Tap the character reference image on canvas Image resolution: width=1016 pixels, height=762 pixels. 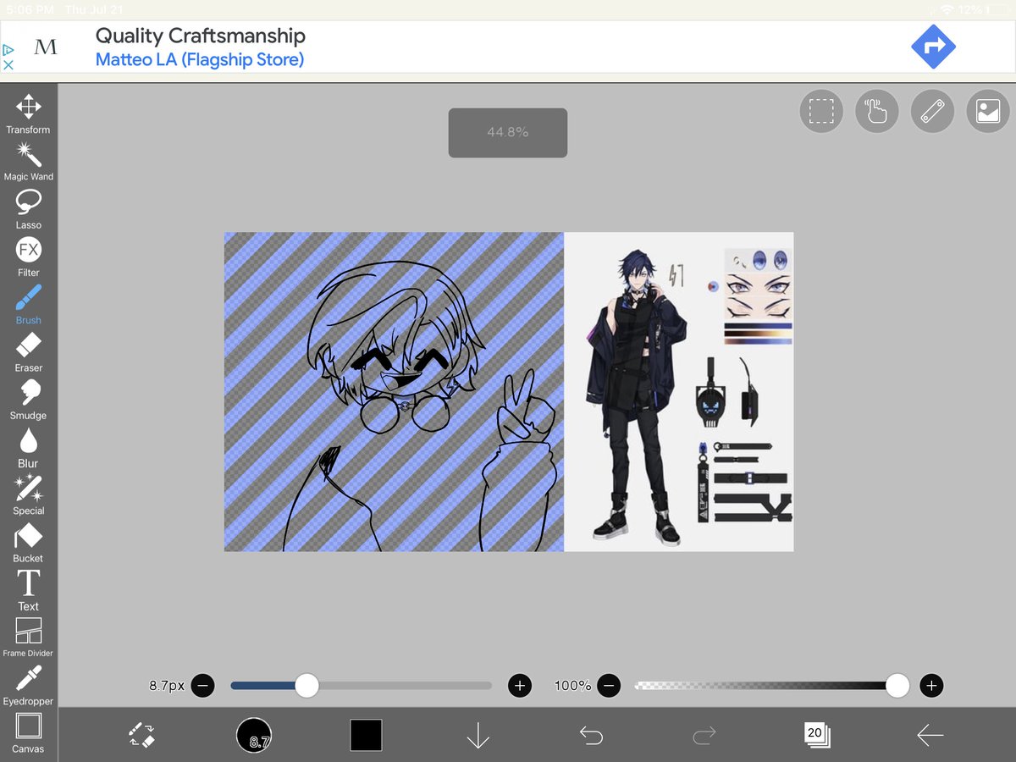click(679, 392)
